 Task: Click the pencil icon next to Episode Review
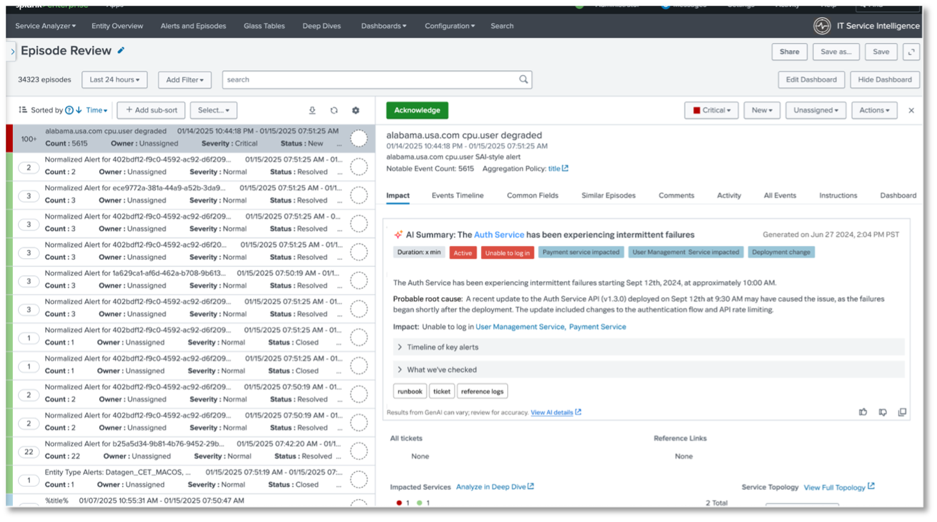121,50
